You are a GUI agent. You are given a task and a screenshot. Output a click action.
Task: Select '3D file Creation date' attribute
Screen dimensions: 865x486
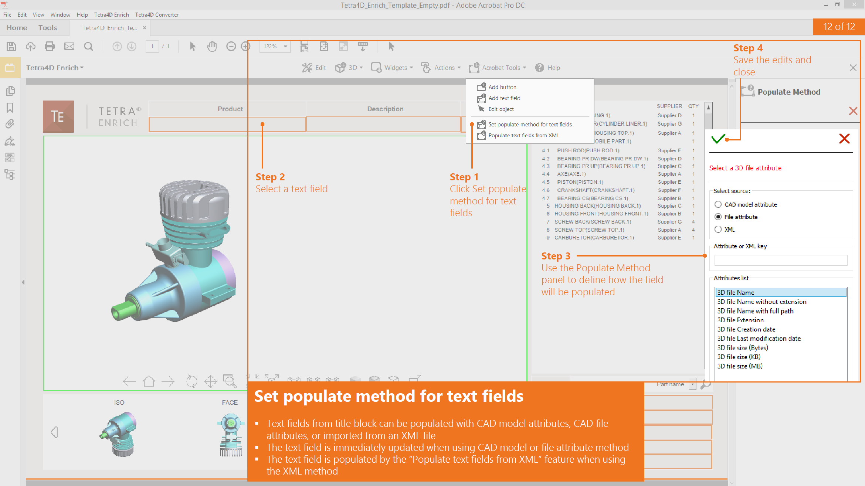click(x=746, y=329)
